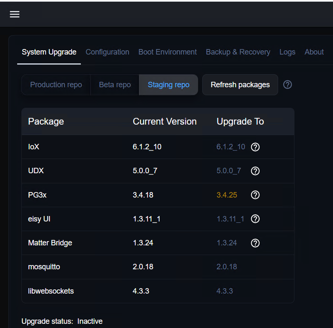Click the help icon in Matter Bridge row
The height and width of the screenshot is (328, 333).
pos(255,243)
